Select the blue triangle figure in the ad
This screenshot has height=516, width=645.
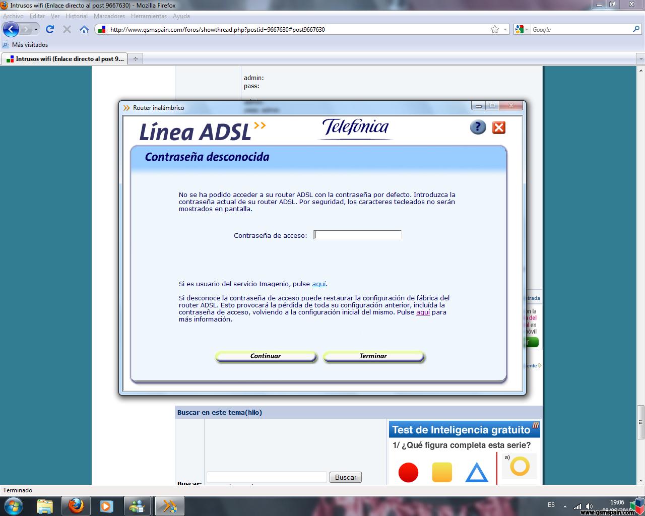point(477,473)
